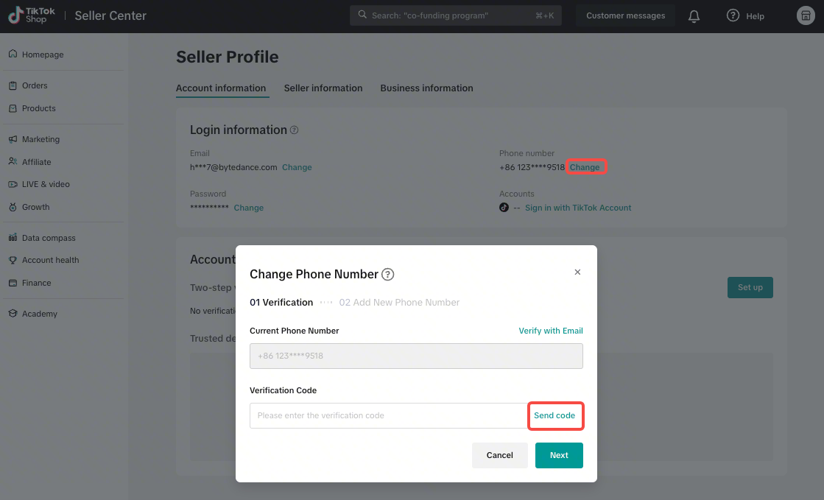The height and width of the screenshot is (500, 824).
Task: Open the Marketing sidebar menu
Action: (x=41, y=139)
